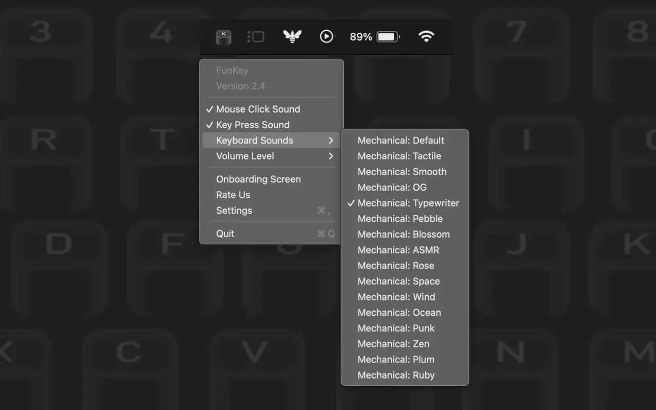Pick the Mechanical: Ruby sound
The image size is (656, 410).
pos(396,375)
